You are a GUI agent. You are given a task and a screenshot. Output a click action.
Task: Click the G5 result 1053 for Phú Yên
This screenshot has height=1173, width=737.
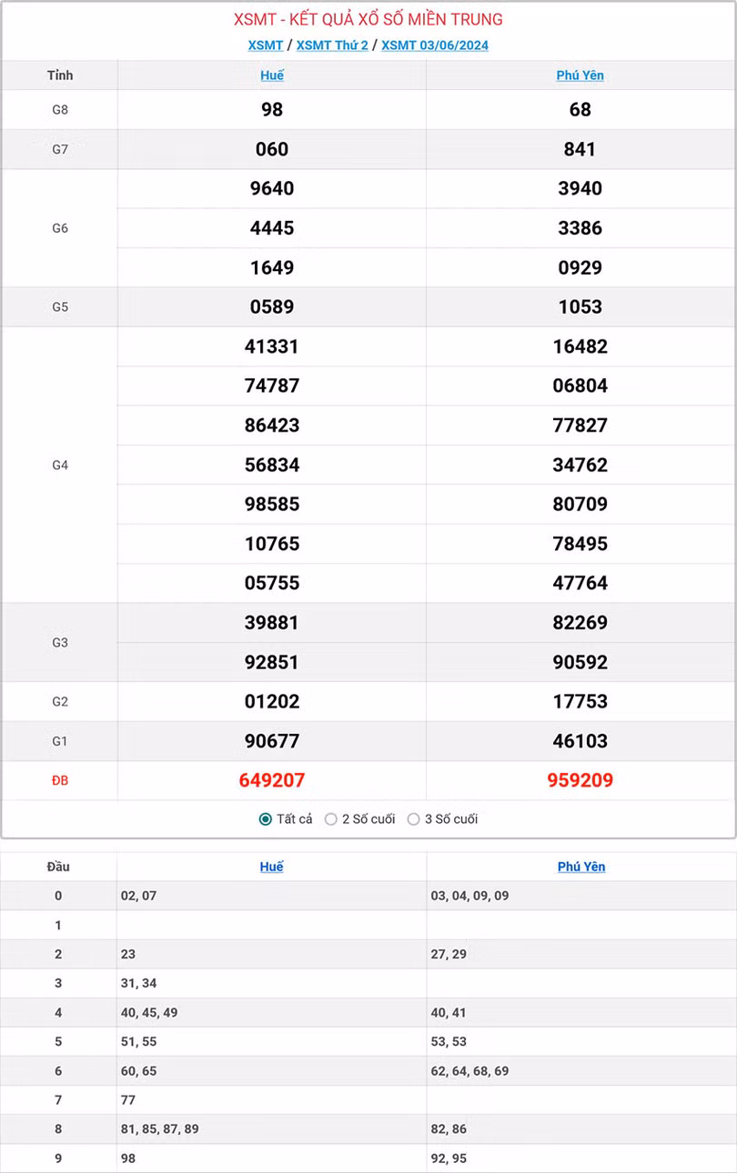point(580,306)
